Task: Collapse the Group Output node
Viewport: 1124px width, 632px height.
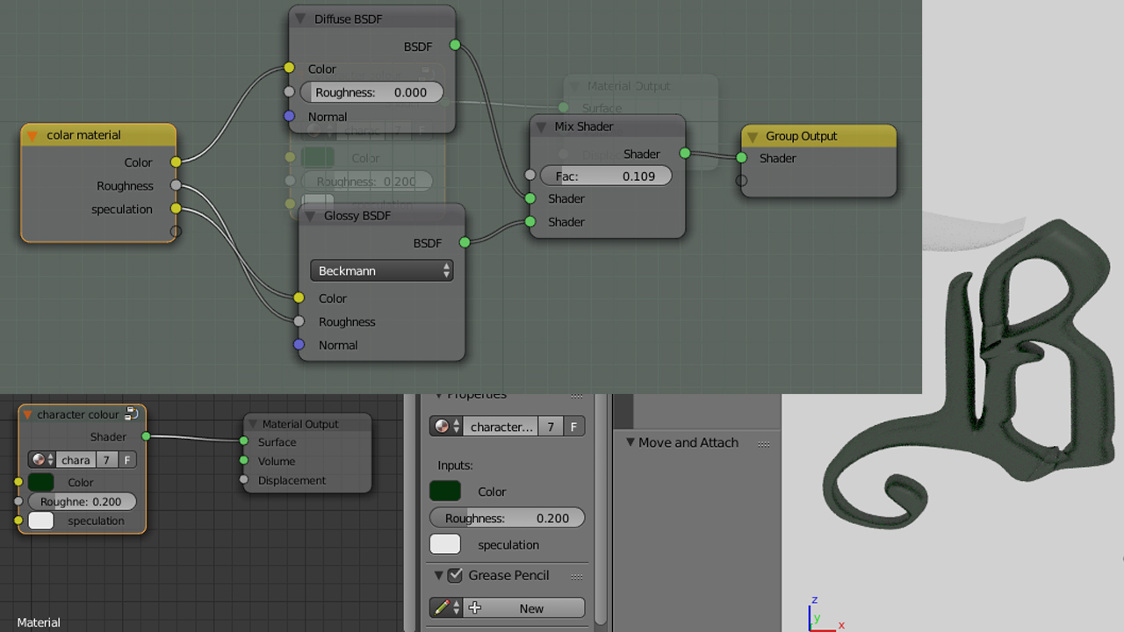Action: tap(753, 137)
